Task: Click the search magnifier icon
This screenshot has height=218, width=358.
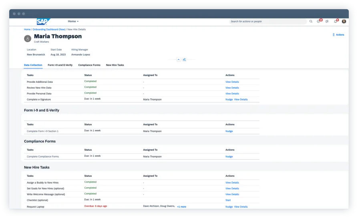Action: tap(311, 22)
